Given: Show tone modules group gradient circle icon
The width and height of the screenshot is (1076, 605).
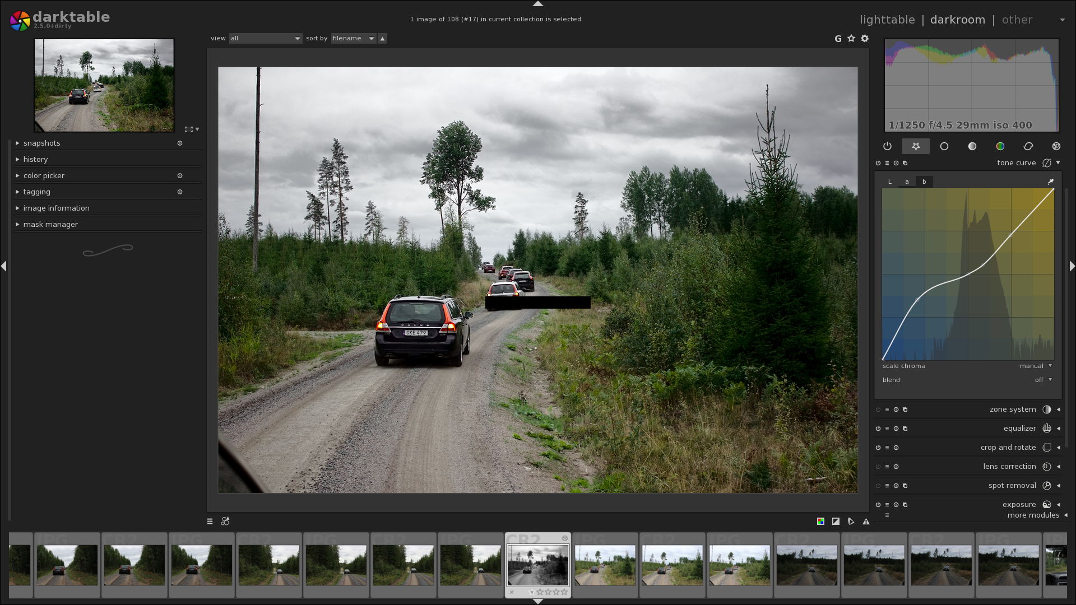Looking at the screenshot, I should (x=972, y=146).
